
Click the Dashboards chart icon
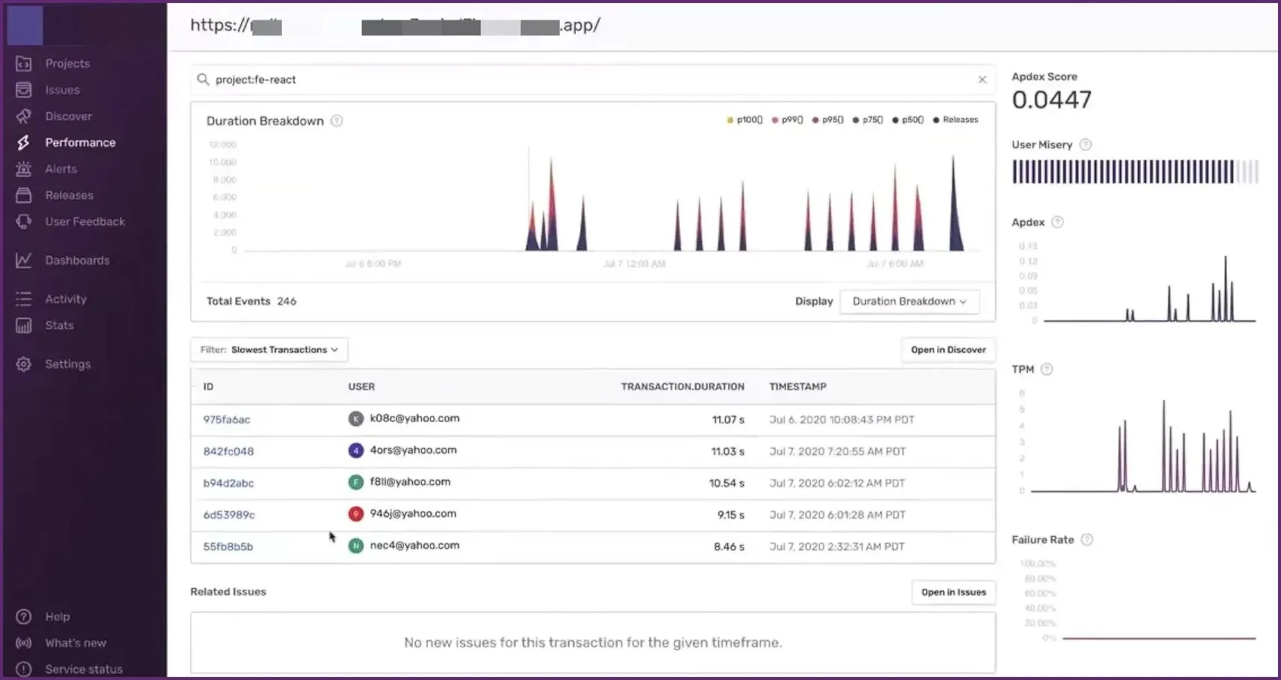(24, 261)
